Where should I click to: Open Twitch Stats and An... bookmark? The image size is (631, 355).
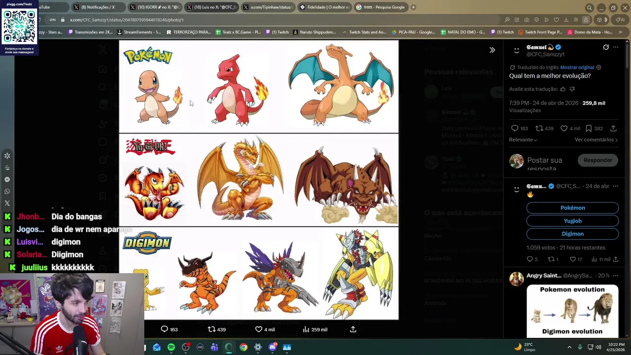(x=364, y=32)
